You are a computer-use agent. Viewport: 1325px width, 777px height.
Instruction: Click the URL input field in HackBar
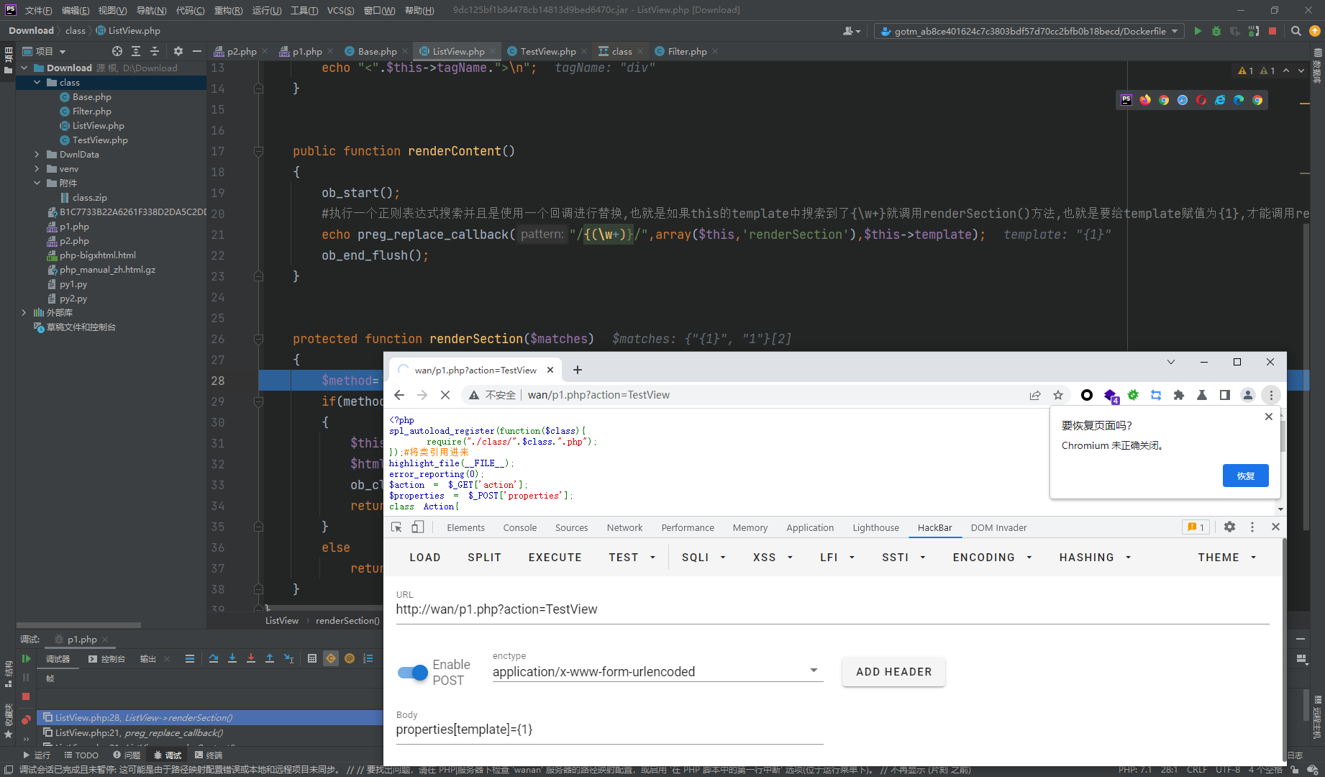click(647, 609)
